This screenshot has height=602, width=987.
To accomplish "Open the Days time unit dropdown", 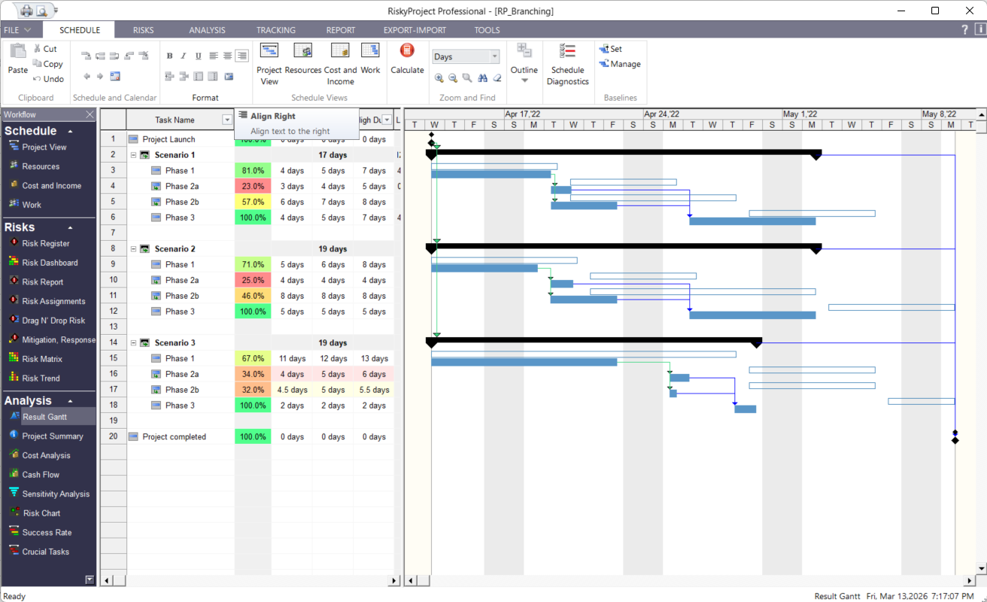I will tap(496, 56).
